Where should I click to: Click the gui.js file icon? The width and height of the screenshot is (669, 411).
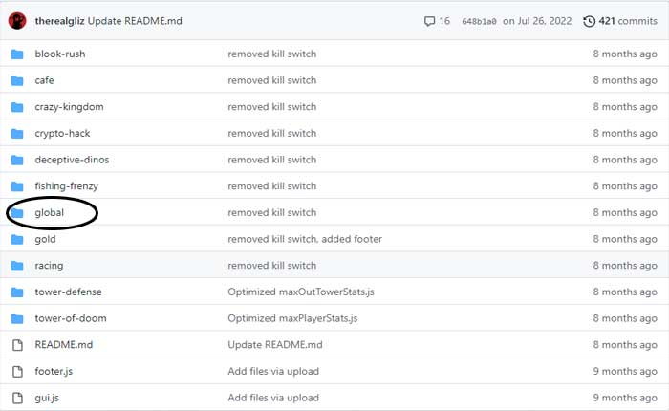coord(16,398)
